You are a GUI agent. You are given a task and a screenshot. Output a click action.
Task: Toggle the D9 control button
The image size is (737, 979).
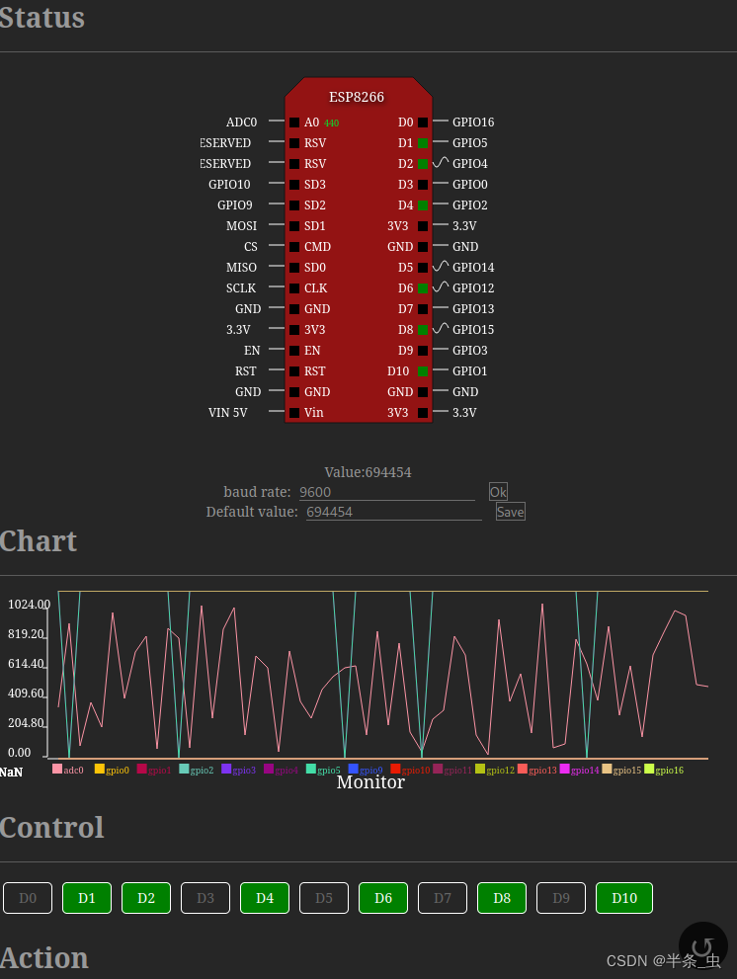561,898
